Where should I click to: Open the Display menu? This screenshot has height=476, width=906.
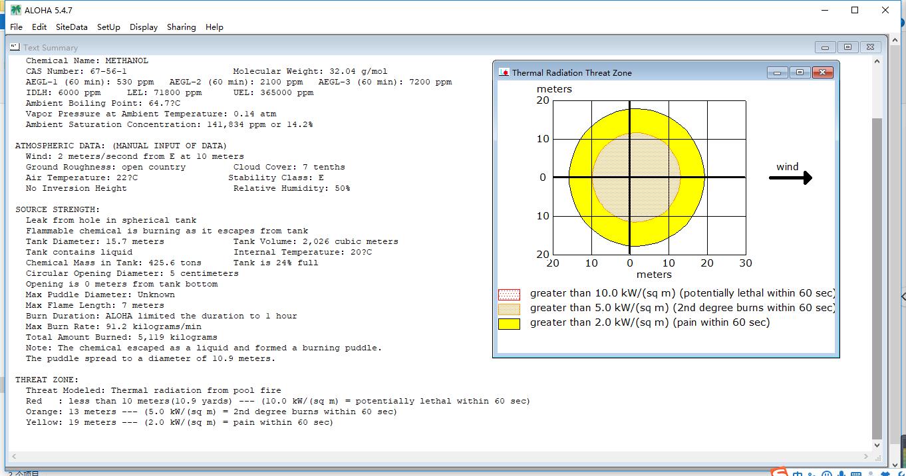tap(144, 27)
